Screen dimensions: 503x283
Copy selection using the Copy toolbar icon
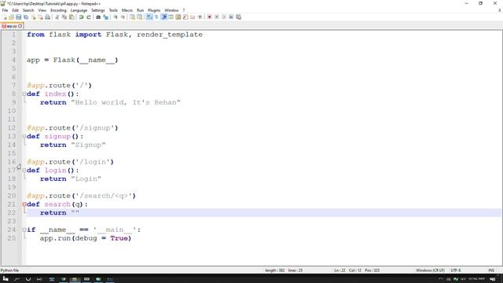[x=64, y=17]
